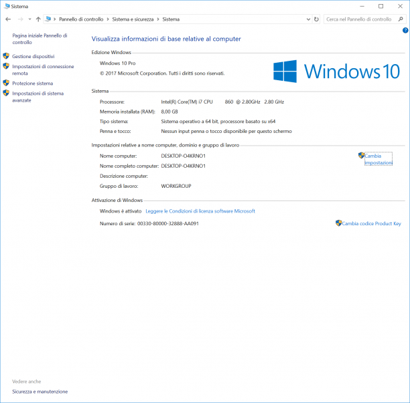Click the forward navigation arrow
The width and height of the screenshot is (410, 403).
[20, 19]
